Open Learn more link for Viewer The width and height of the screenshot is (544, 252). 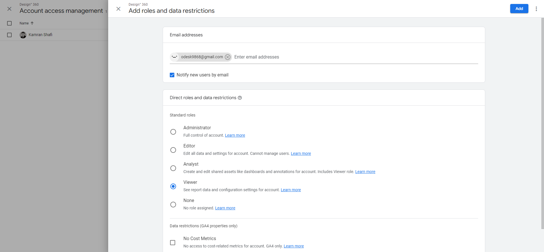(x=291, y=190)
